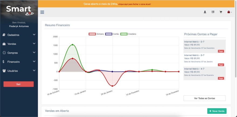Open the shopping cart icon
Viewport: 237px width, 117px height.
(221, 12)
